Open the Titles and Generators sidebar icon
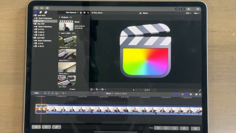The width and height of the screenshot is (236, 133). (46, 12)
